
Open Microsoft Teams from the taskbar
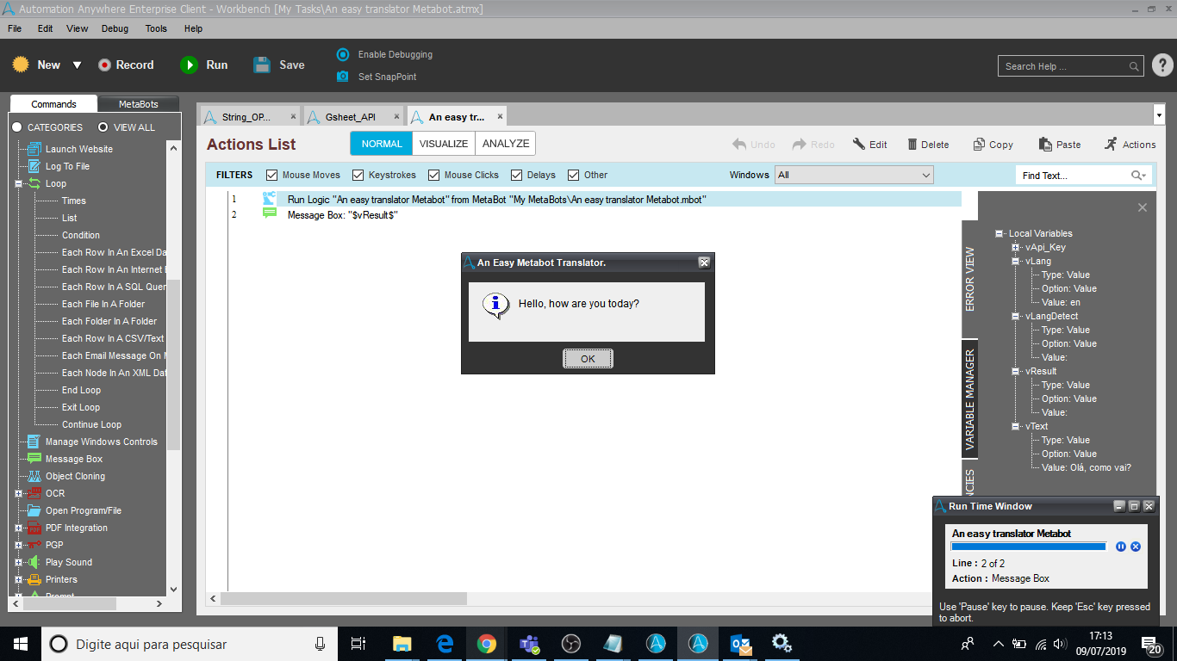pos(529,644)
